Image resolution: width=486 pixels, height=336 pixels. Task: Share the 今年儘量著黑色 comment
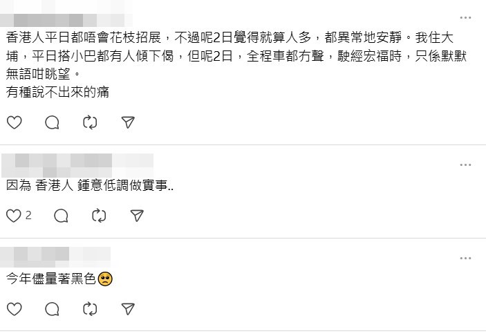(128, 308)
